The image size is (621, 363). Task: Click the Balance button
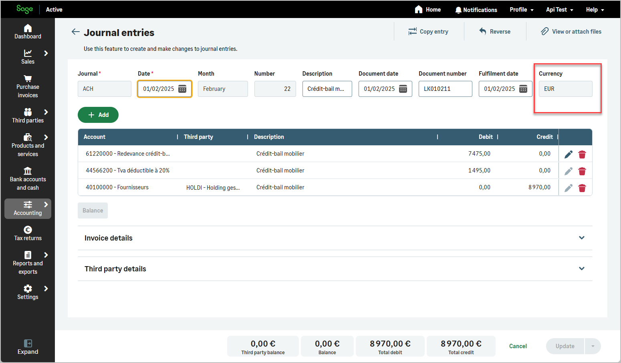click(93, 211)
